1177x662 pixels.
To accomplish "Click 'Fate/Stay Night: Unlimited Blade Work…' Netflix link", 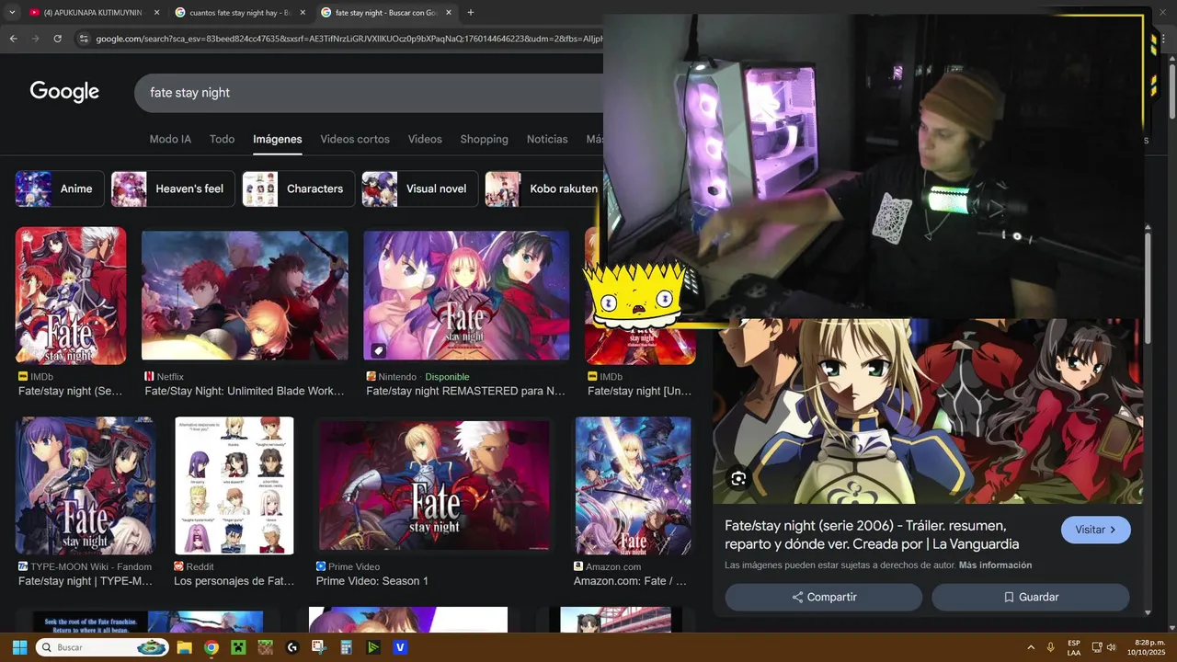I will coord(245,391).
